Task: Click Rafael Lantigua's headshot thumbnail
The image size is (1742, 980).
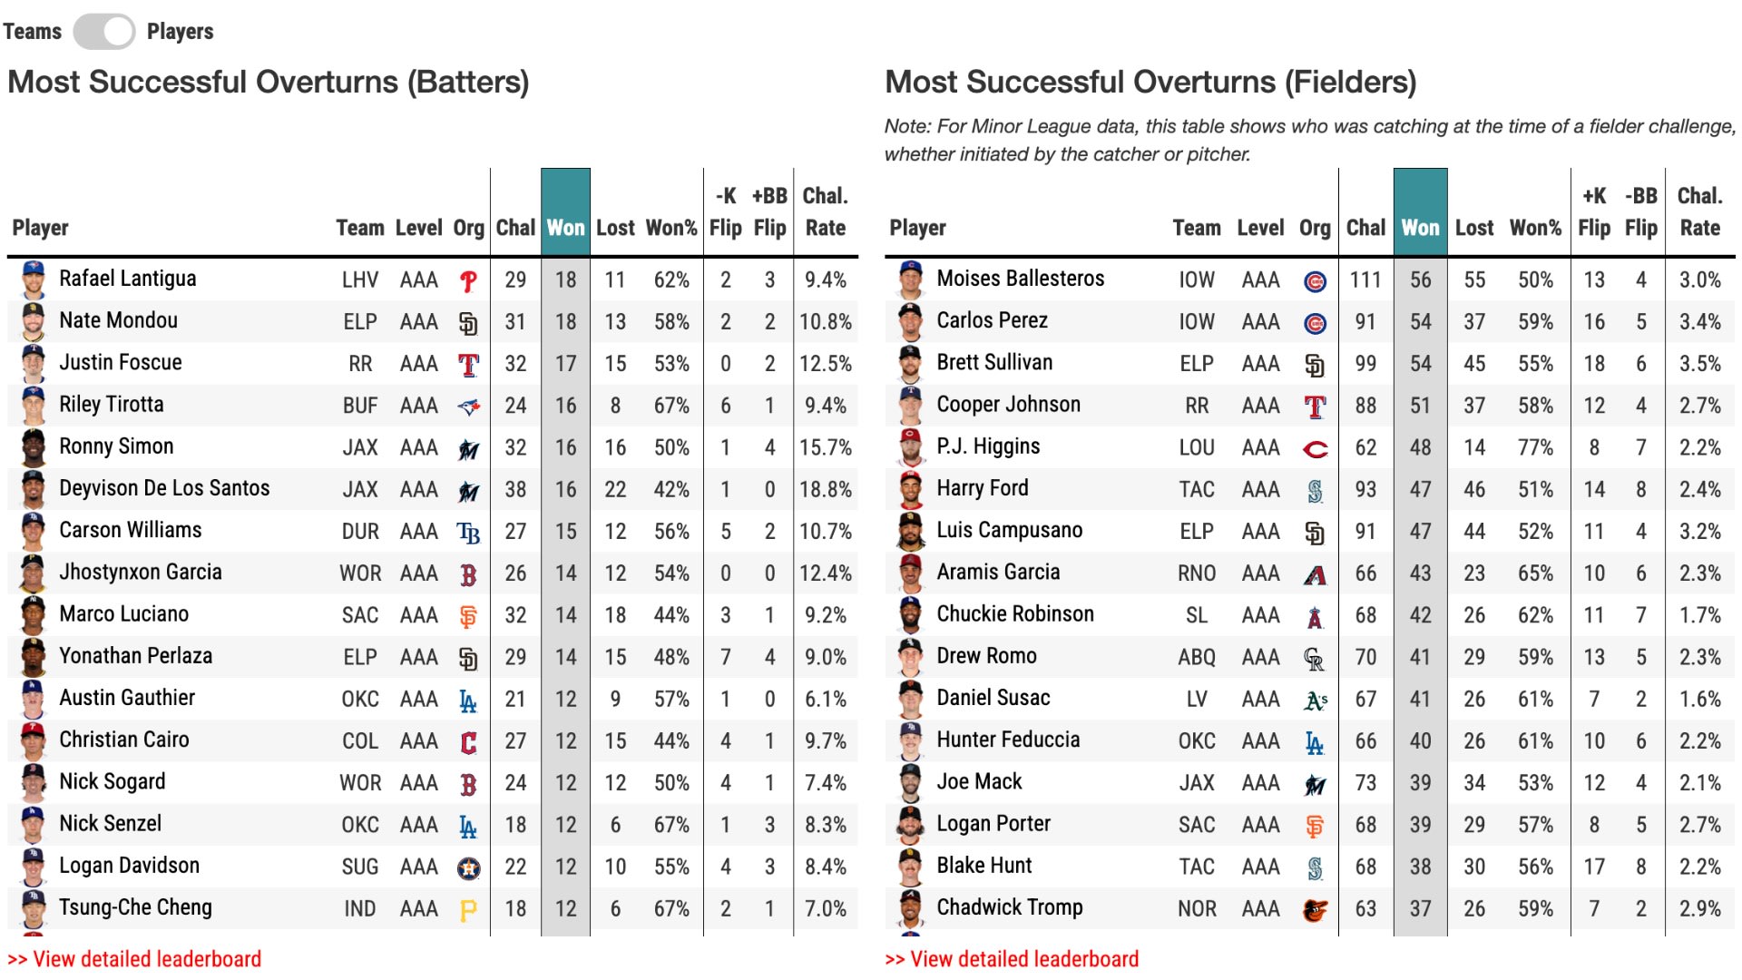Action: coord(34,279)
